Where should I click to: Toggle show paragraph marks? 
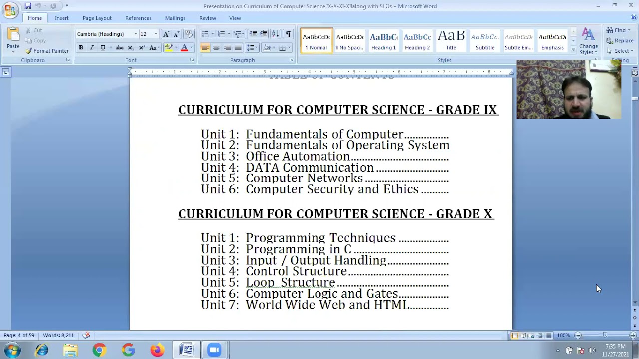pyautogui.click(x=288, y=34)
